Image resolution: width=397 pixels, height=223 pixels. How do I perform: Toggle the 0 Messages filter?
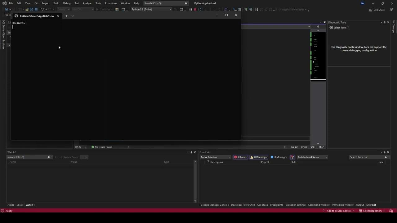(279, 157)
